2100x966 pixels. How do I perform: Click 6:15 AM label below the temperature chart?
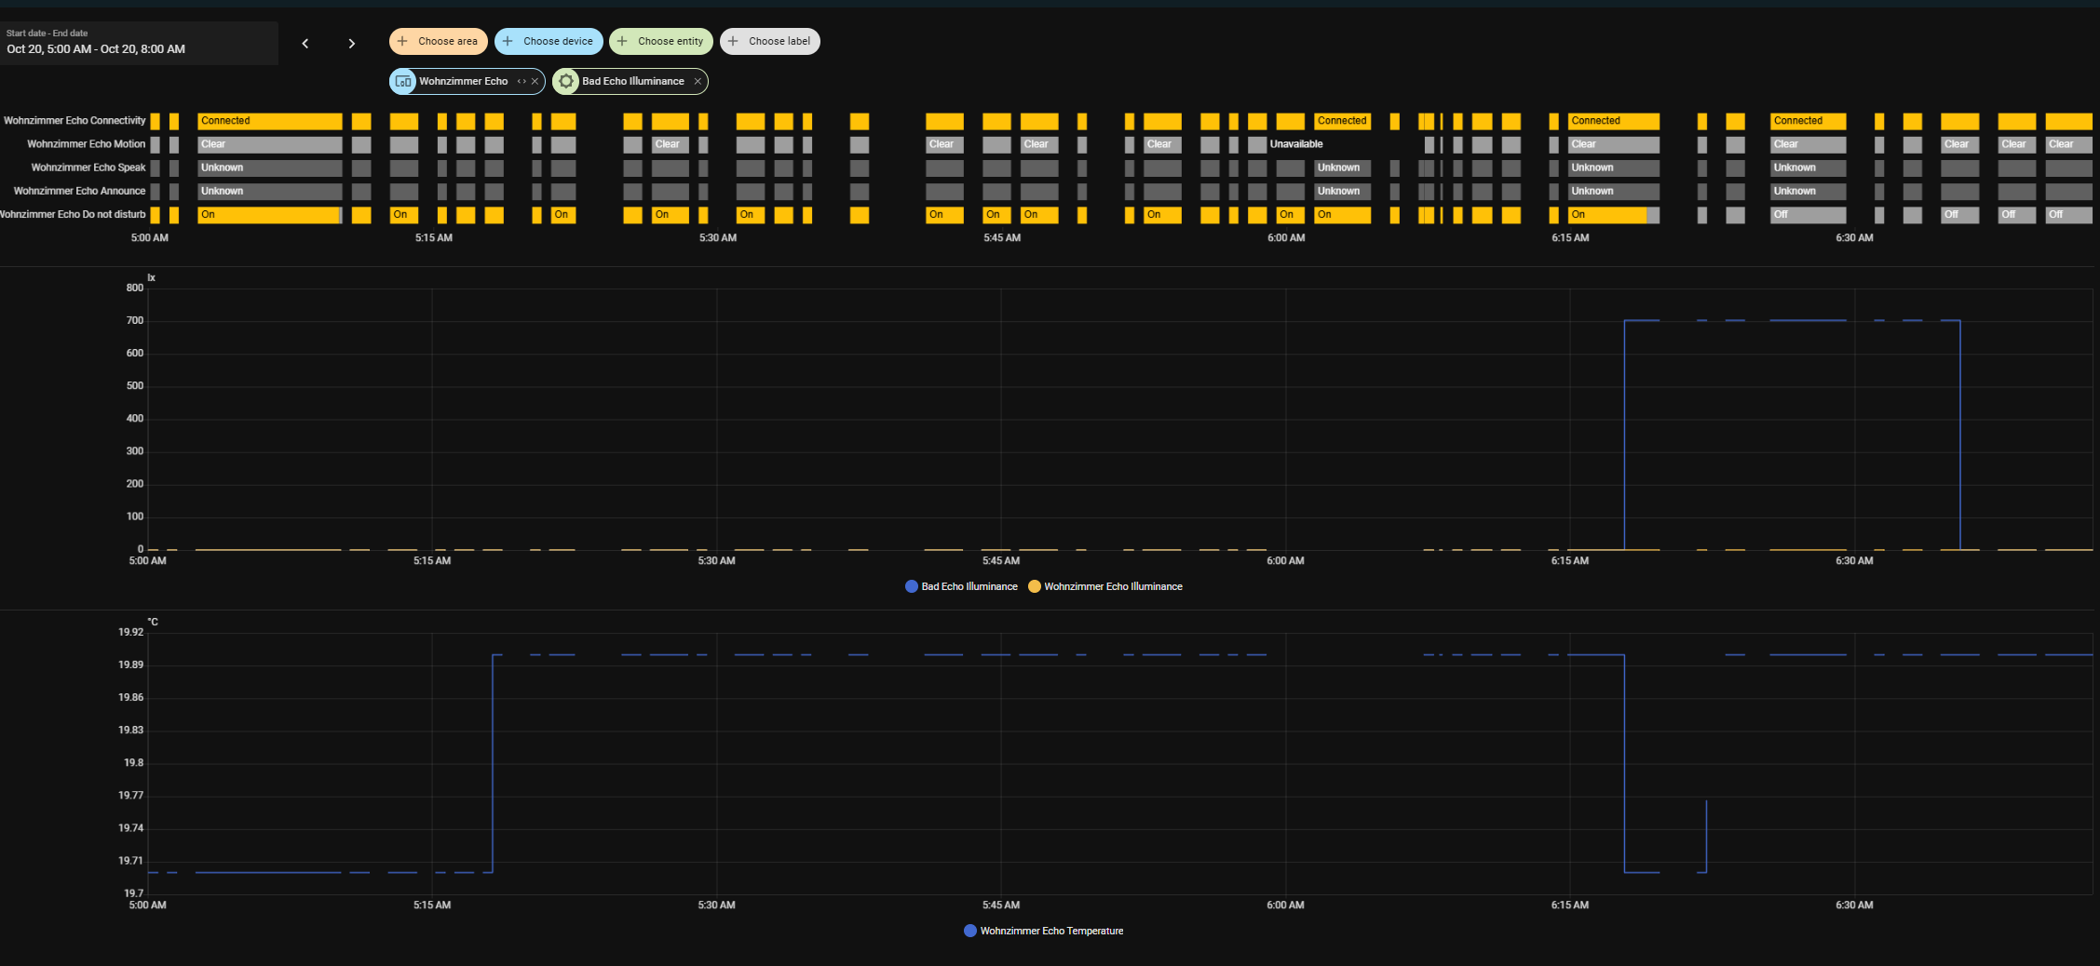(x=1570, y=906)
